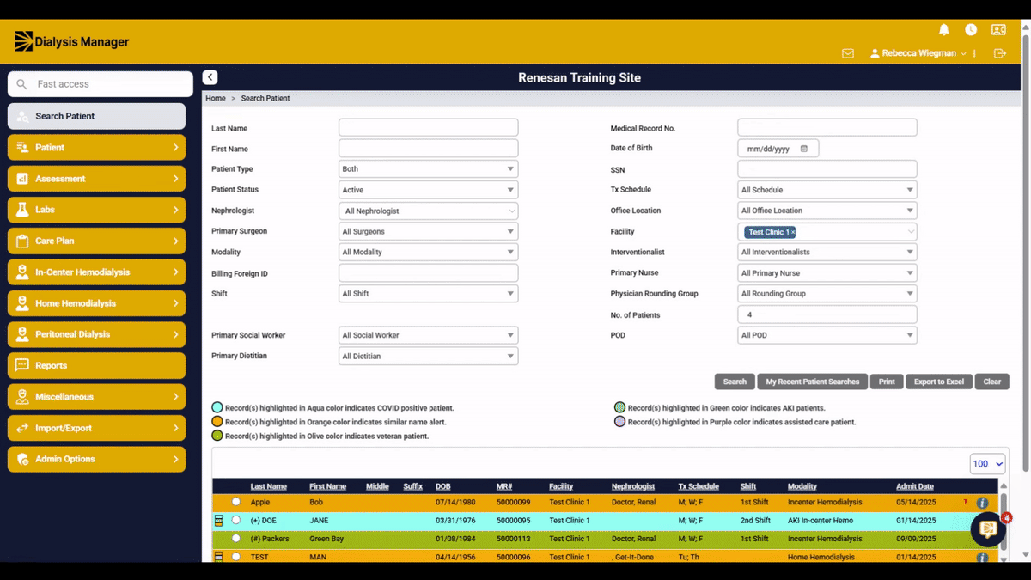The height and width of the screenshot is (580, 1031).
Task: Click the logout icon
Action: coord(1000,53)
